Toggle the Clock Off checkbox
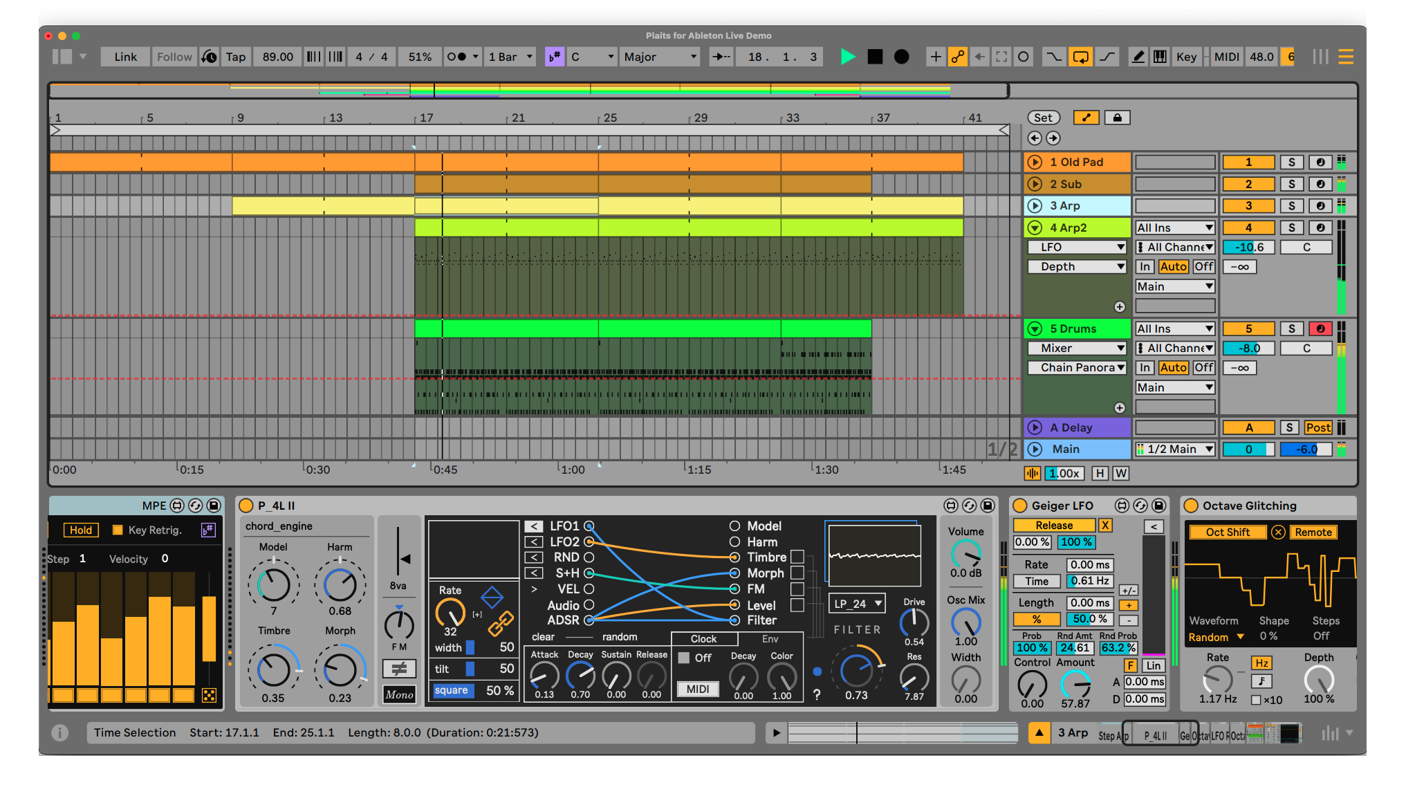The height and width of the screenshot is (805, 1406). tap(684, 658)
